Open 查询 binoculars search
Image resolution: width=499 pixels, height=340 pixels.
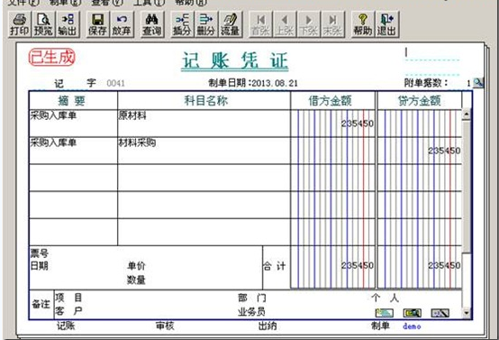(x=152, y=24)
